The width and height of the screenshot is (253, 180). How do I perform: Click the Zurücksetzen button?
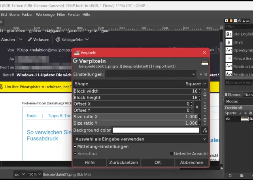(123, 162)
